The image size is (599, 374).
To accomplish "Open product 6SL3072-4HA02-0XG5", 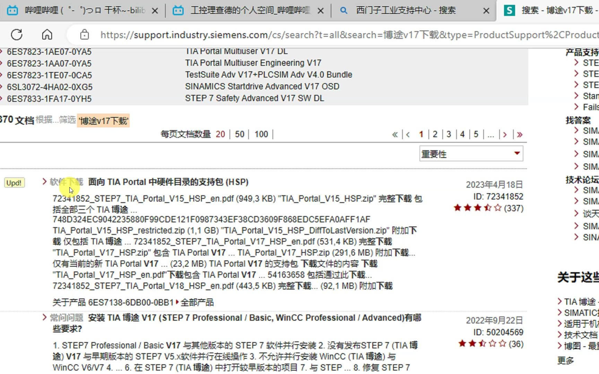I will 50,87.
